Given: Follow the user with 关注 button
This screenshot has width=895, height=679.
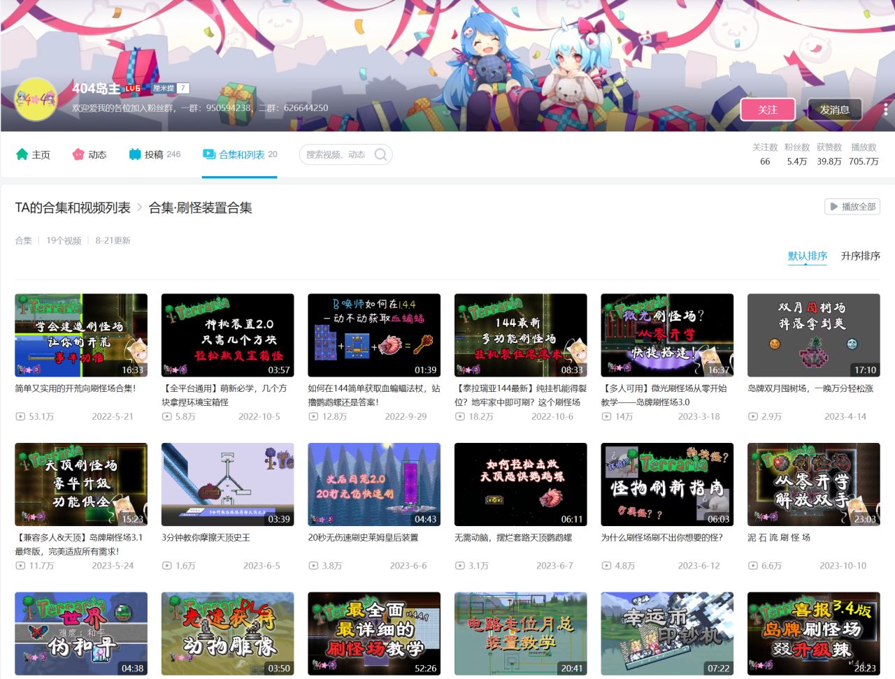Looking at the screenshot, I should [x=768, y=110].
